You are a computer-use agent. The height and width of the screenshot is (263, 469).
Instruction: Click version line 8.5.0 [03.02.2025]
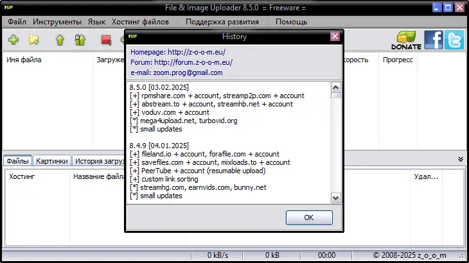(159, 87)
